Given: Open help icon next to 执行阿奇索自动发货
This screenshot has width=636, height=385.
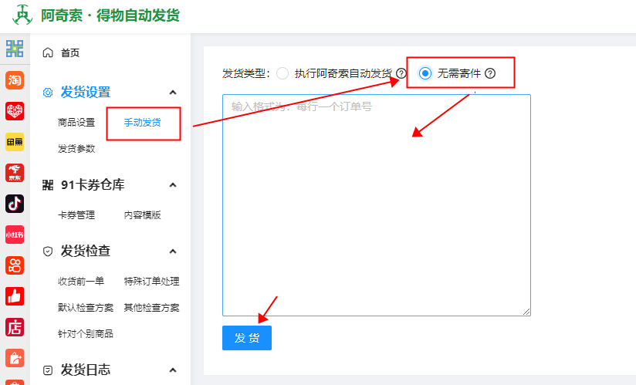Looking at the screenshot, I should (401, 73).
